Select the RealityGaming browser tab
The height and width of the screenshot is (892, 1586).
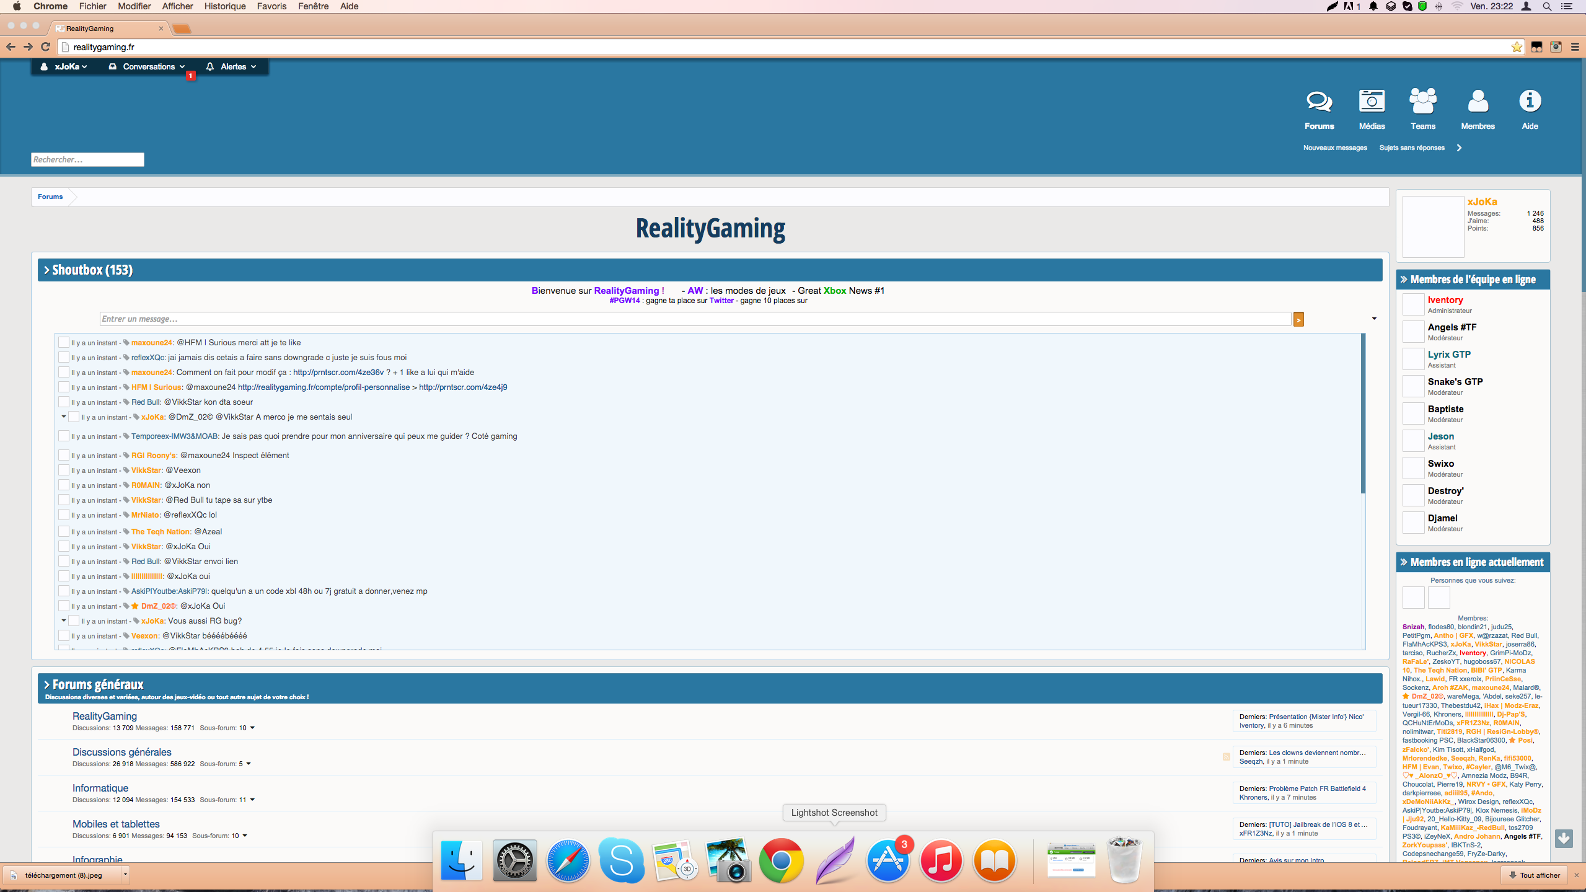(108, 29)
